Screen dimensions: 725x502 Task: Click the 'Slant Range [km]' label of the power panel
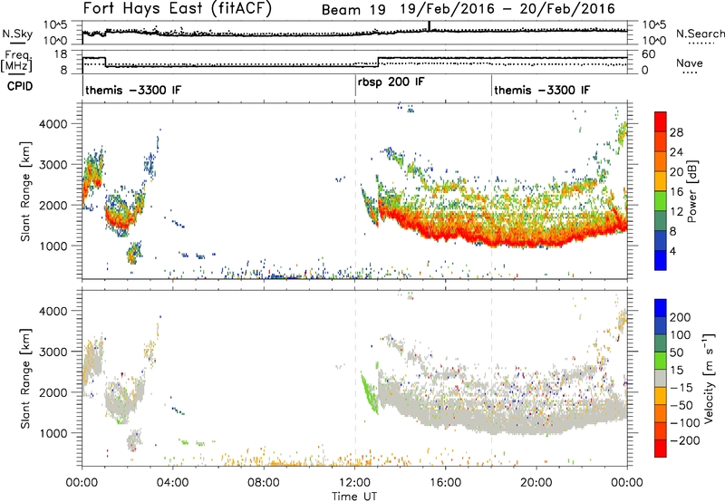[x=25, y=191]
